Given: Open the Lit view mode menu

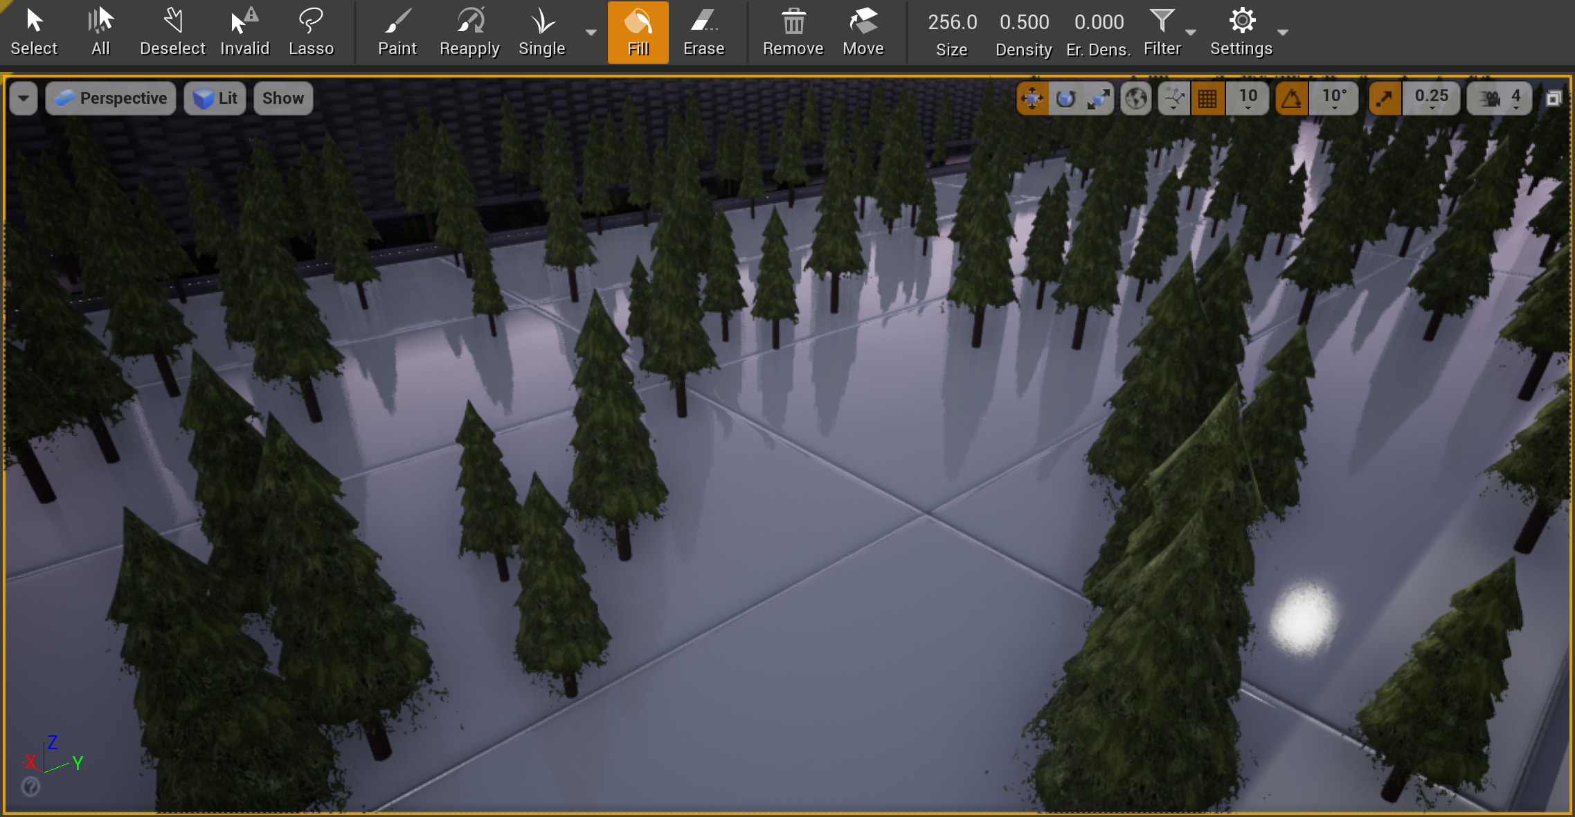Looking at the screenshot, I should (215, 98).
